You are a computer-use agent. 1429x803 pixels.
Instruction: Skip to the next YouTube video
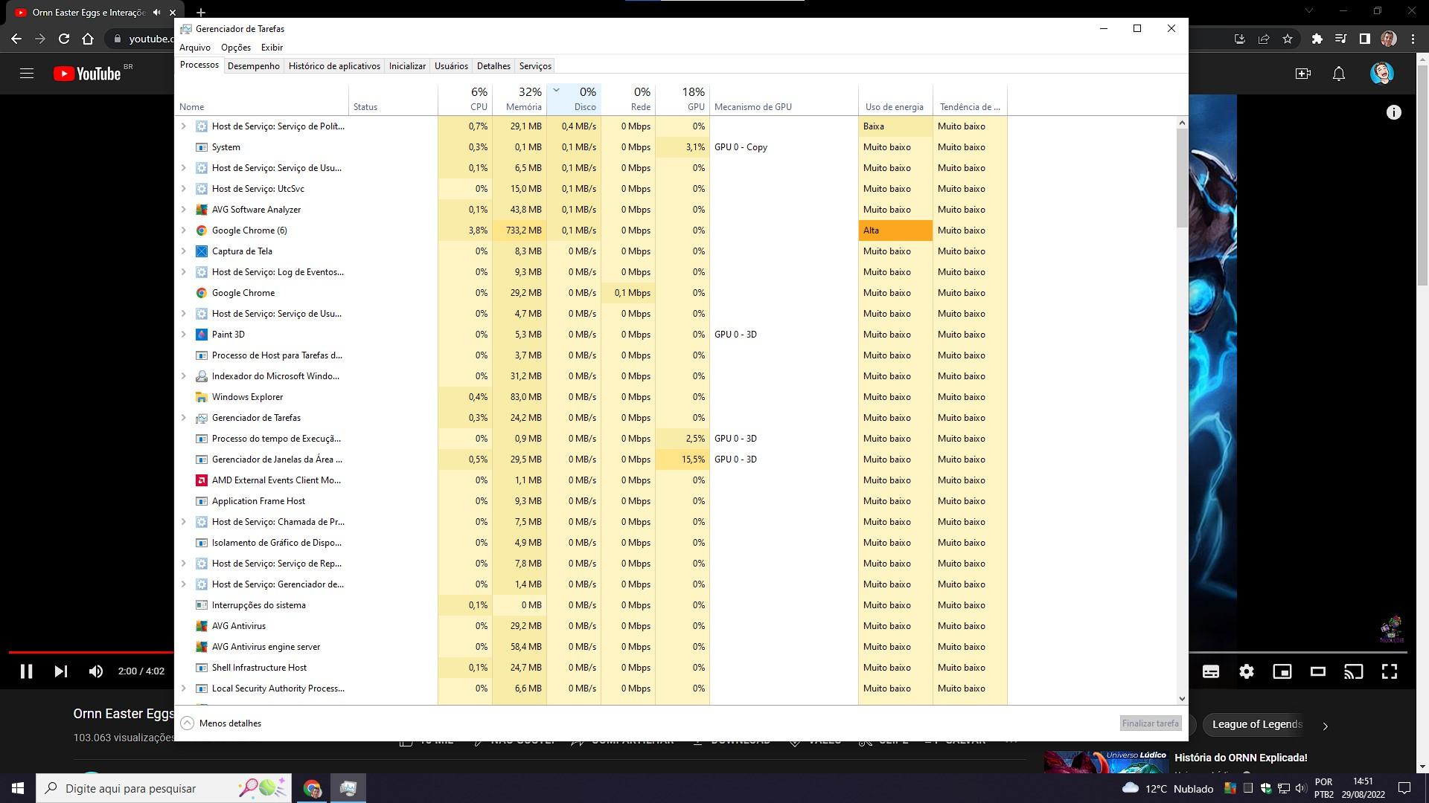point(61,671)
